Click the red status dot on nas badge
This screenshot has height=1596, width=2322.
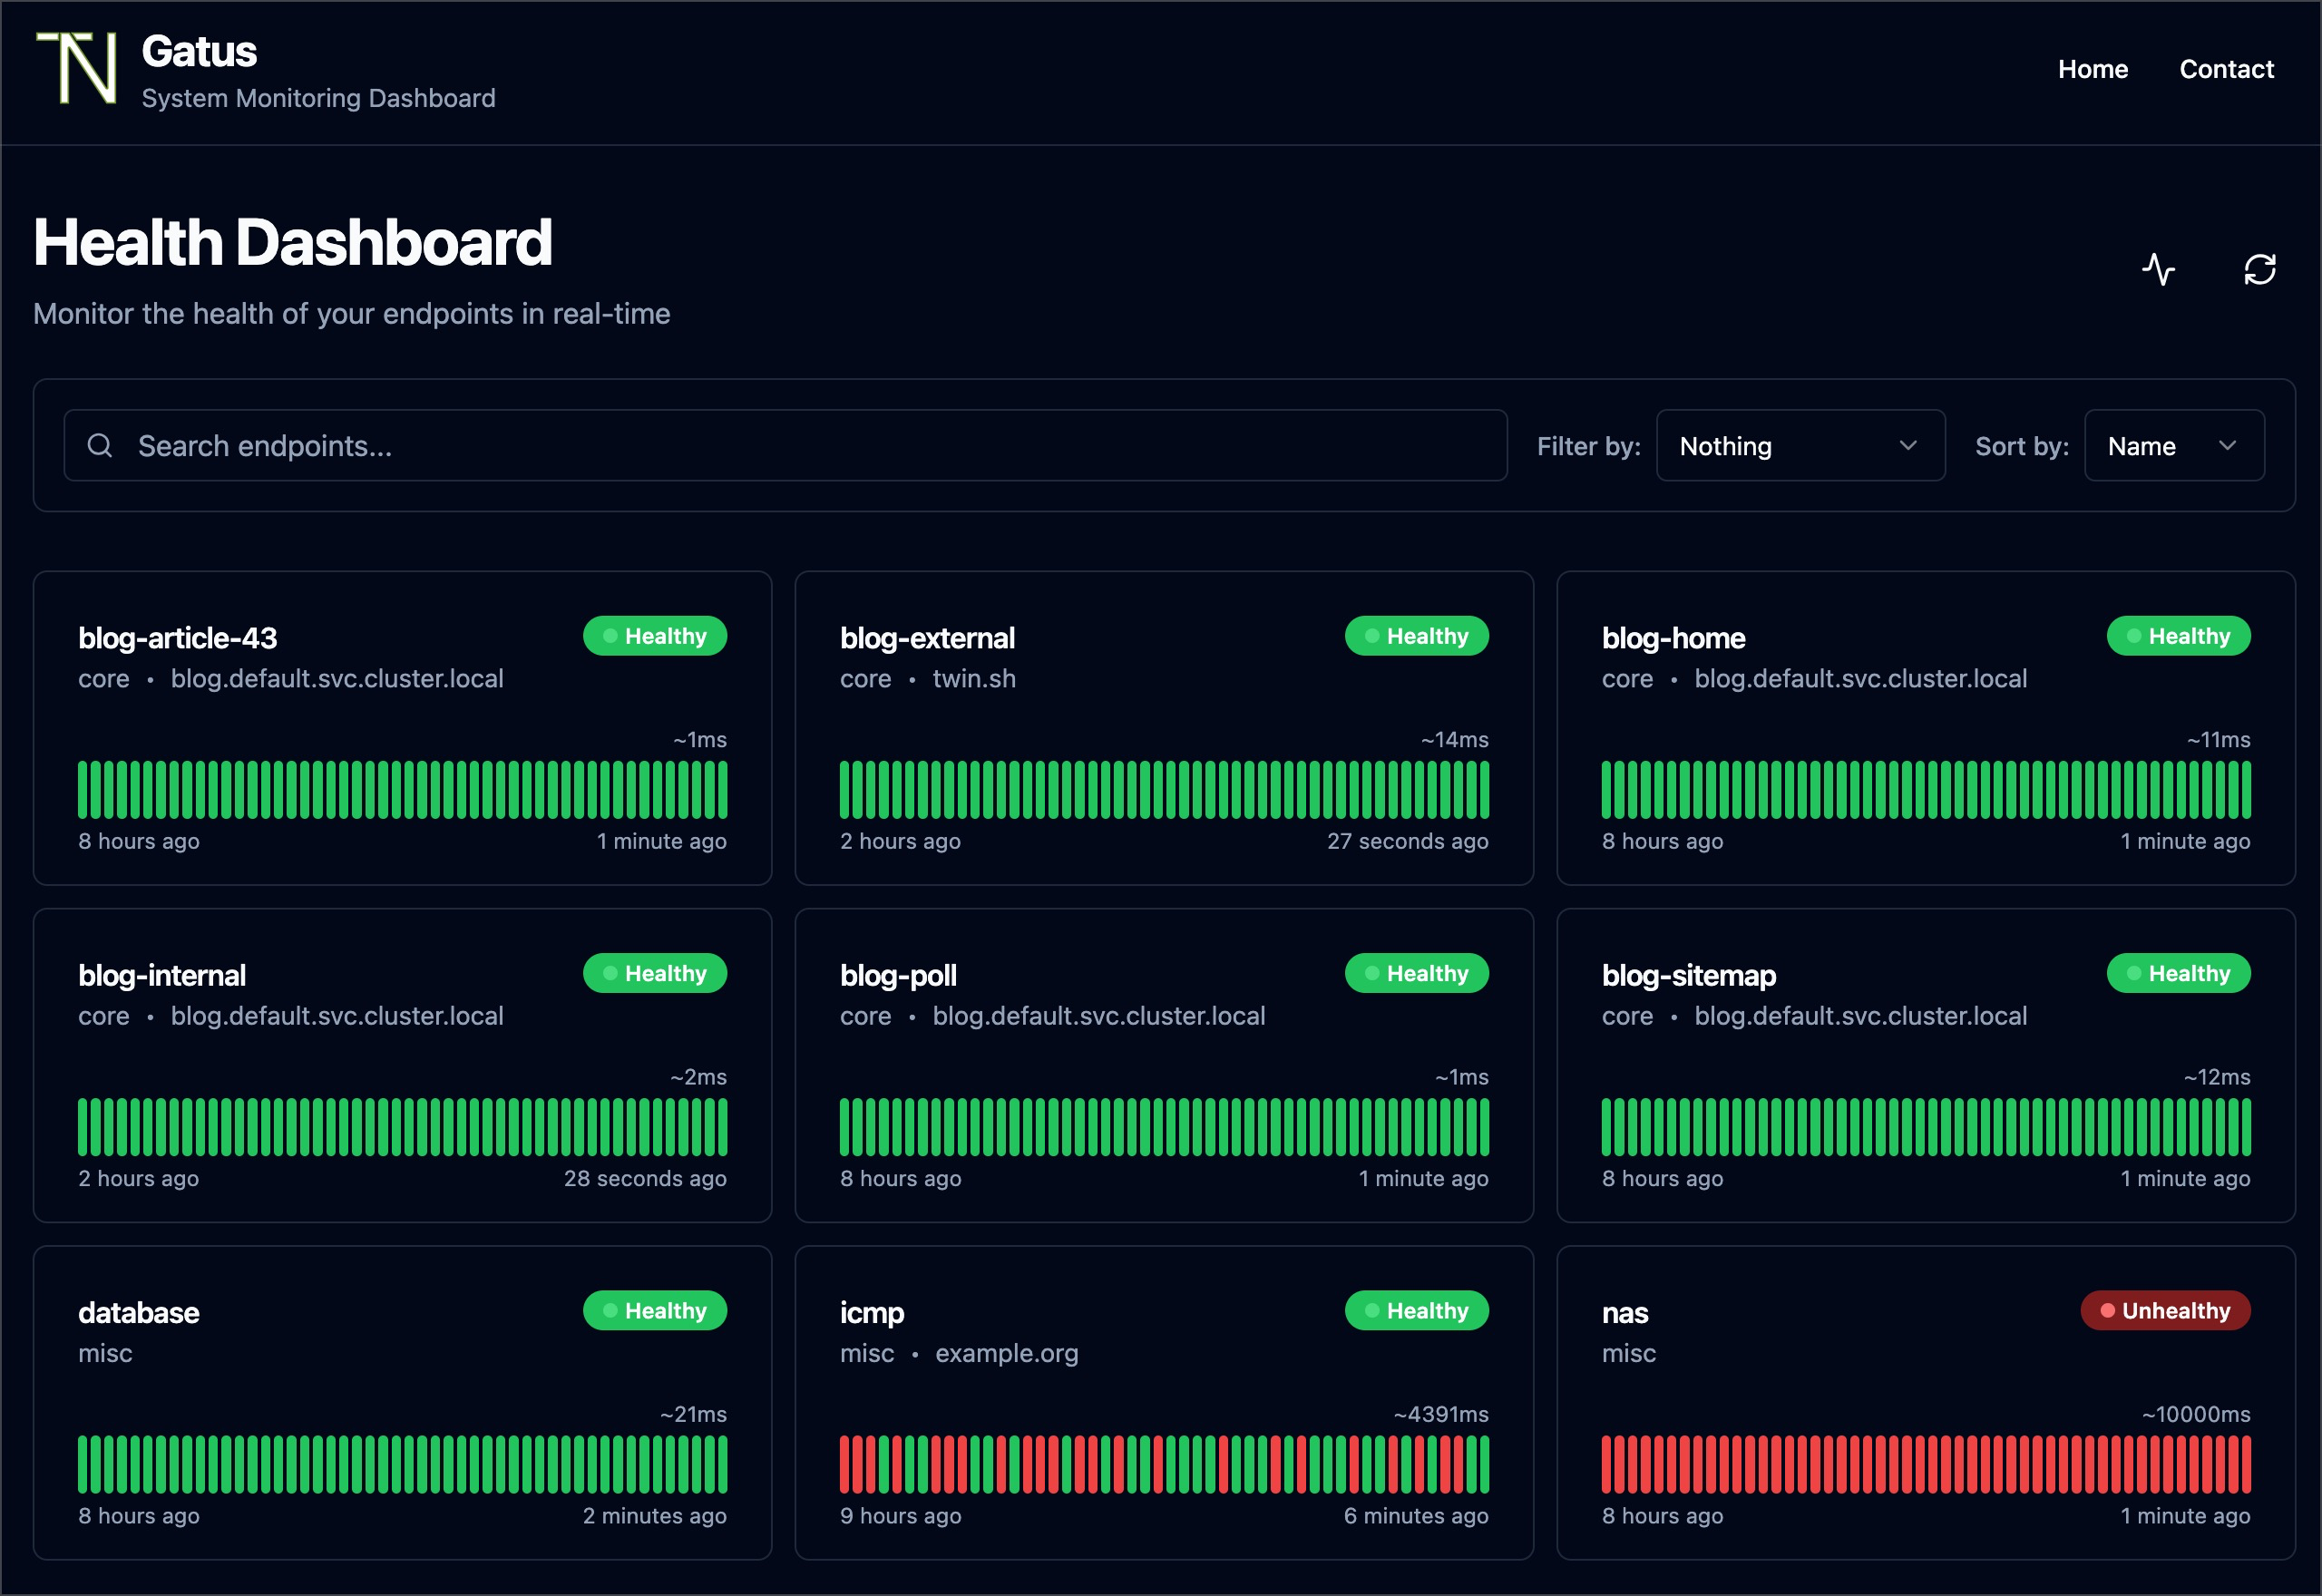tap(2110, 1310)
